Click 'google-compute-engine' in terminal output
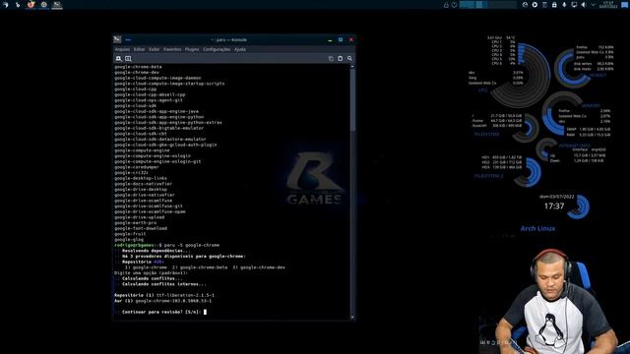 pos(142,150)
